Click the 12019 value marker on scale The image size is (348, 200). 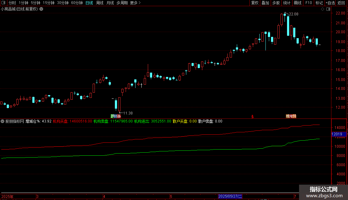click(x=339, y=134)
